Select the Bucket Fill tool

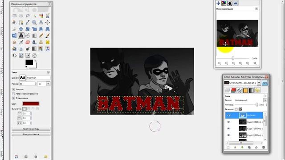(x=28, y=36)
